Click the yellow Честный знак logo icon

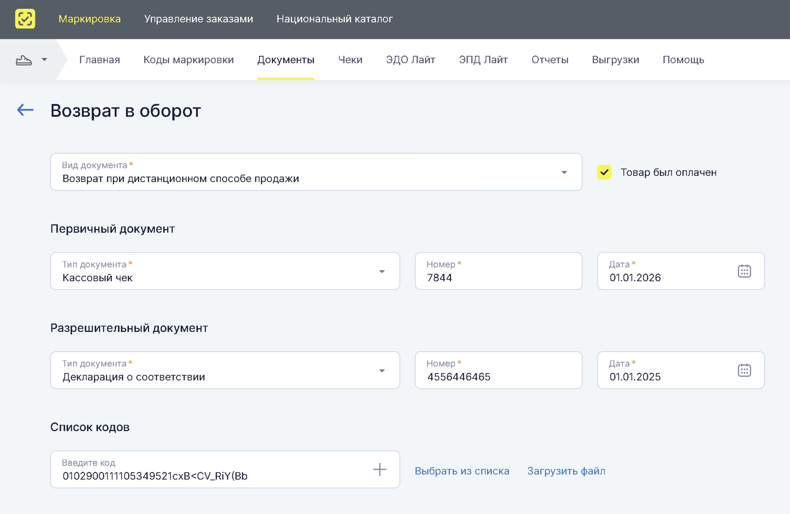point(25,19)
